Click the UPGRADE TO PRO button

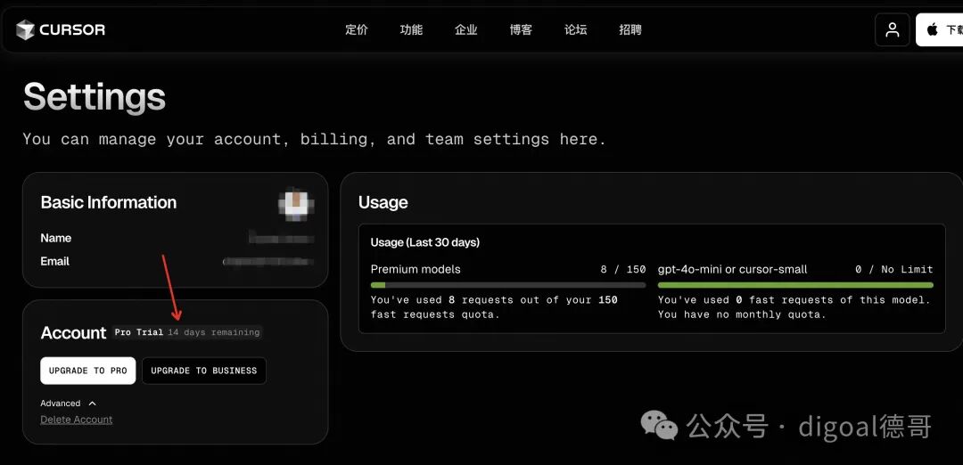87,371
